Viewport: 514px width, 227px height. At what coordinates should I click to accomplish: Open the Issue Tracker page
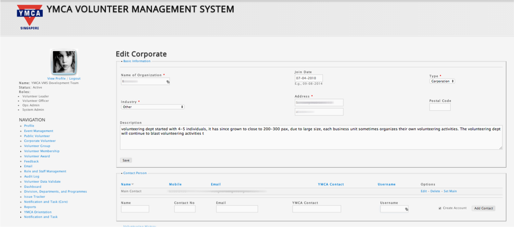coord(34,197)
